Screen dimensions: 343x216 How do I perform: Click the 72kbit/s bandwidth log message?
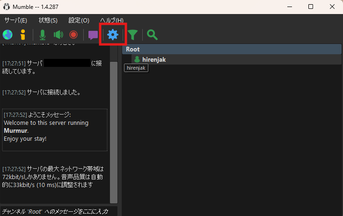pos(53,177)
